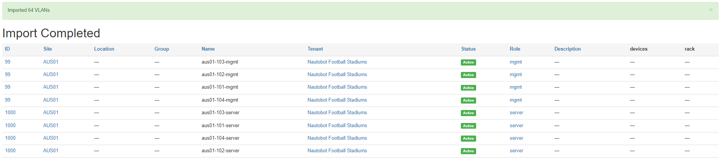Click mgmt role in aus01-104-mgmt row
Image resolution: width=722 pixels, height=158 pixels.
pos(515,100)
